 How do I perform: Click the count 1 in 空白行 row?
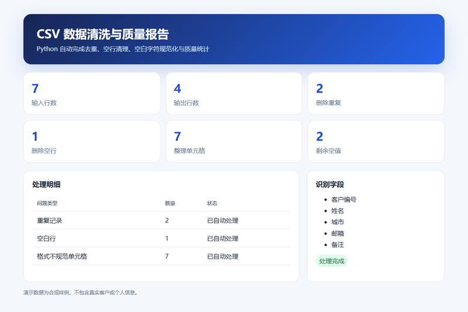point(167,239)
